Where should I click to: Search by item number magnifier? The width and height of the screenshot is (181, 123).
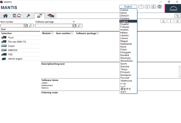[x=30, y=26]
